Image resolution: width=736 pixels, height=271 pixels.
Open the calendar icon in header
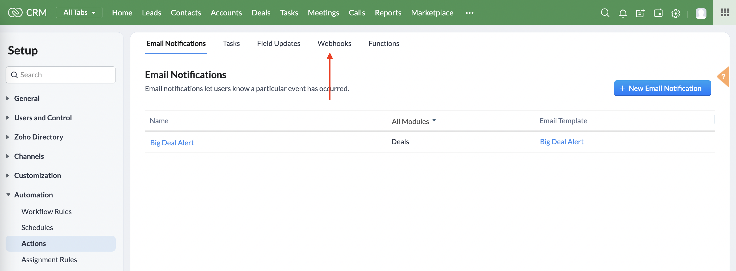(658, 13)
